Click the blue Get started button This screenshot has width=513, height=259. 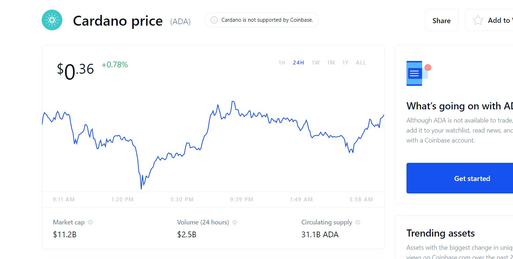[472, 178]
